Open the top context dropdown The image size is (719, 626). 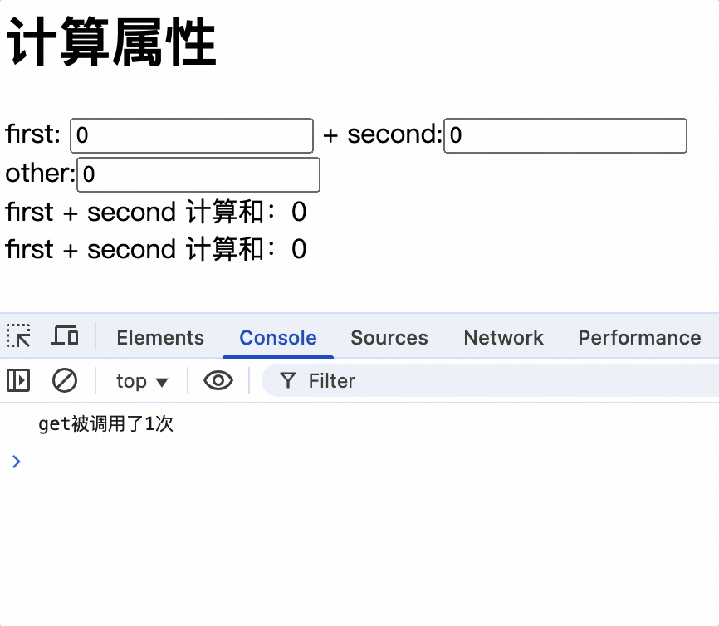click(142, 381)
